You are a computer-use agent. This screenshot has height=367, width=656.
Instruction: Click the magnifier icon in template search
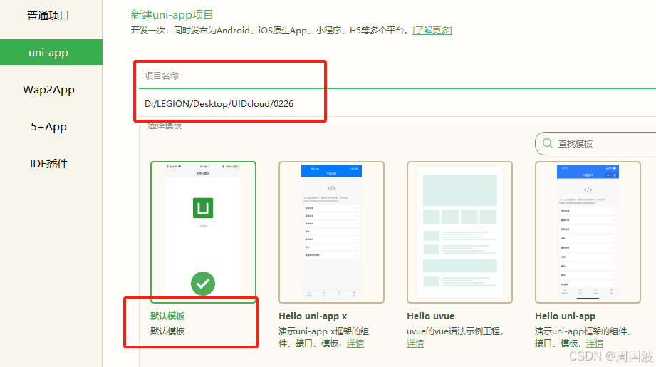click(547, 143)
